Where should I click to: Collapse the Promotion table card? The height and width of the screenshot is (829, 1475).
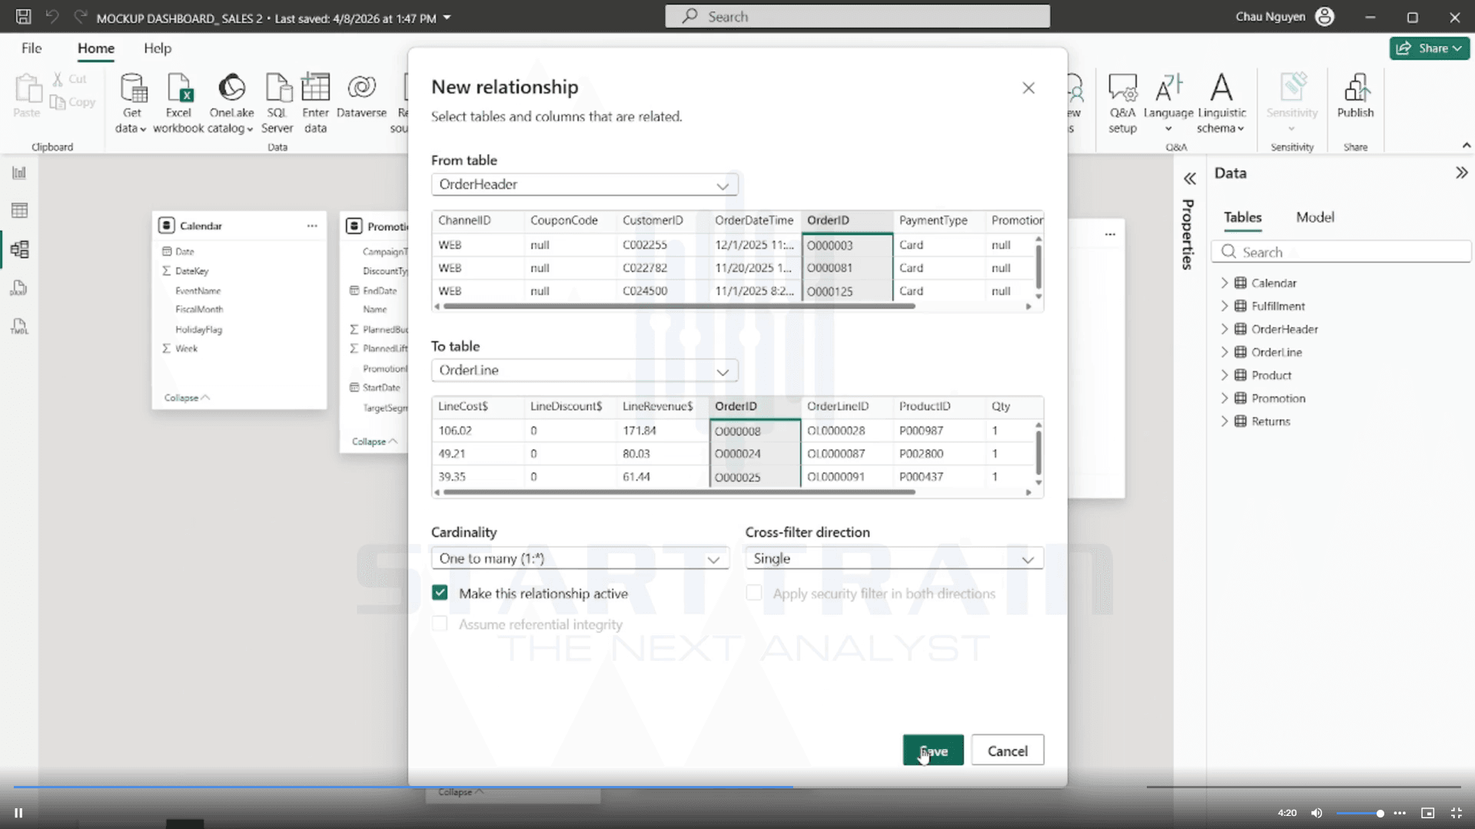pyautogui.click(x=374, y=442)
